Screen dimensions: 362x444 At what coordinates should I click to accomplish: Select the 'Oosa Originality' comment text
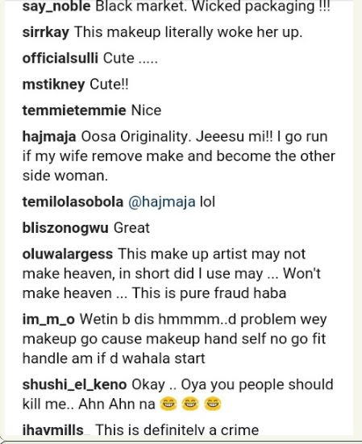click(179, 156)
